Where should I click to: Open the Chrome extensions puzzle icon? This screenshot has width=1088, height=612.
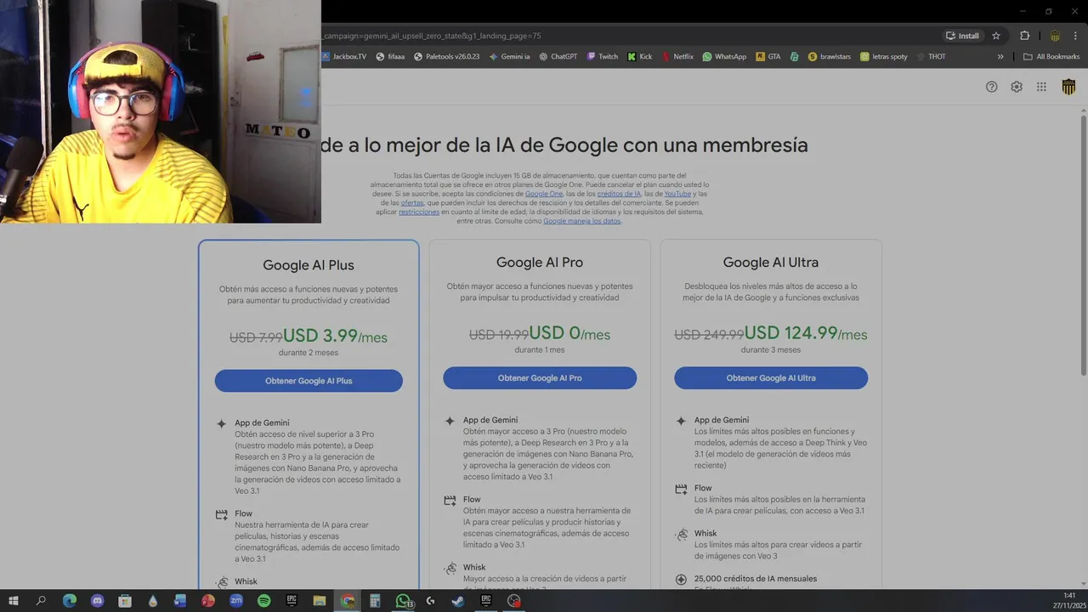point(1024,36)
